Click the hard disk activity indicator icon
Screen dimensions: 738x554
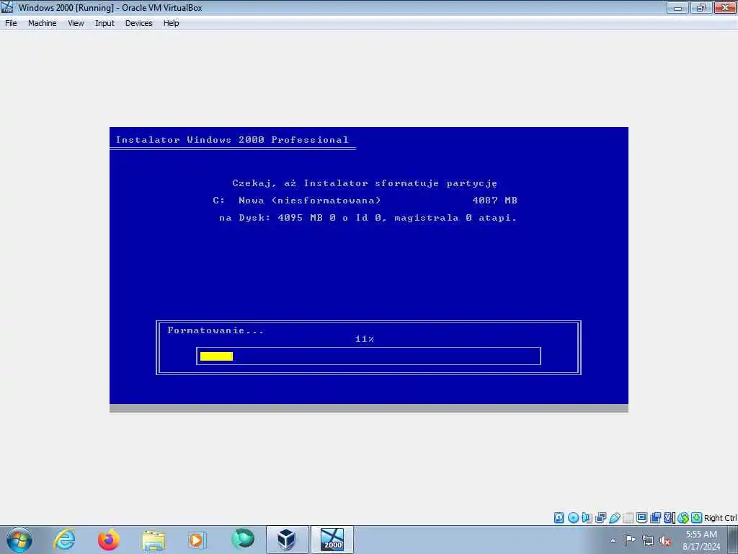(x=559, y=518)
